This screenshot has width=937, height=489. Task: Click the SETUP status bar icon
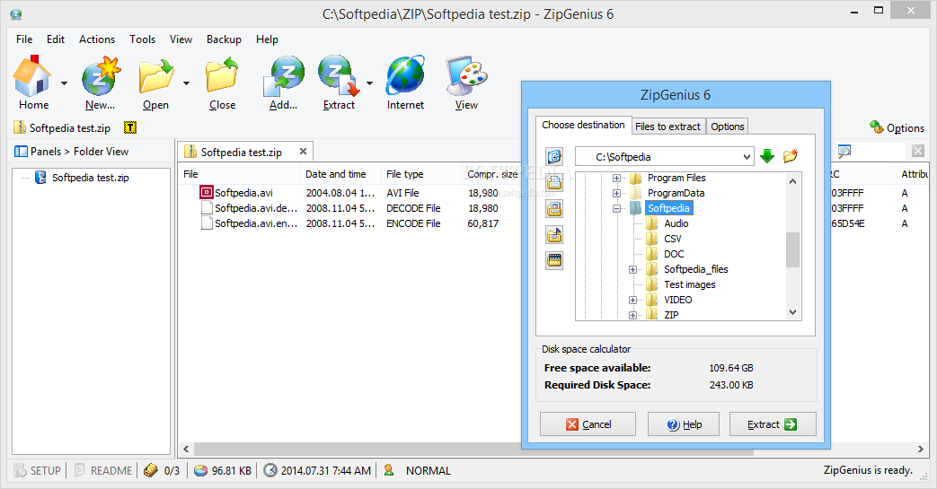[21, 470]
